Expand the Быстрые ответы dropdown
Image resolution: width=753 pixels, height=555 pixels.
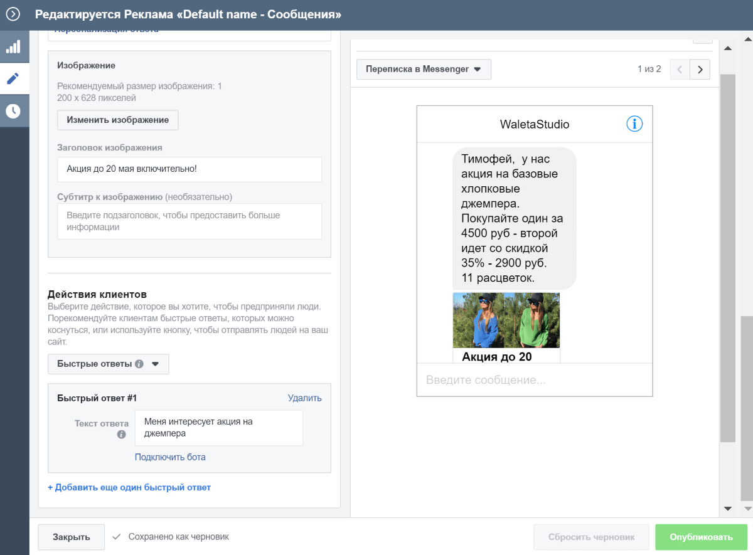pos(108,364)
